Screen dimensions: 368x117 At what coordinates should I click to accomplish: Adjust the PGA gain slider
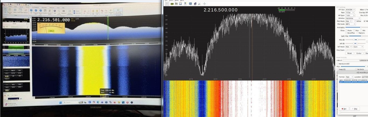click(x=353, y=66)
